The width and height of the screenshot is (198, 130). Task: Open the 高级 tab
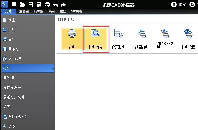point(52,11)
